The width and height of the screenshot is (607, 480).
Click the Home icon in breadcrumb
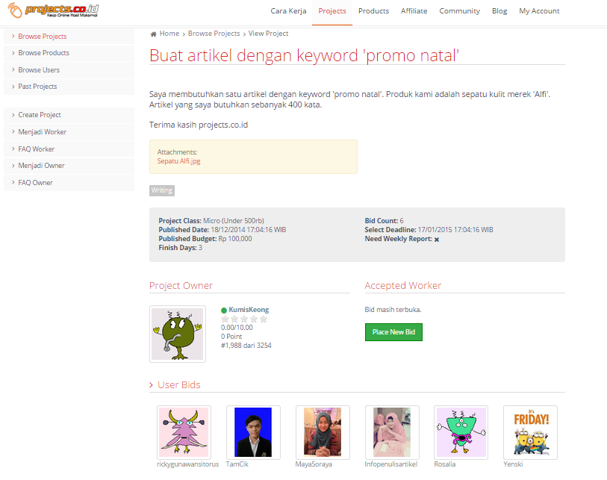click(x=154, y=34)
